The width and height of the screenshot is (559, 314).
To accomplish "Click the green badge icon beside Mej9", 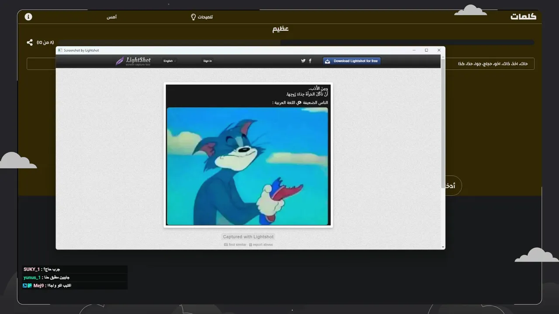I will (x=30, y=286).
